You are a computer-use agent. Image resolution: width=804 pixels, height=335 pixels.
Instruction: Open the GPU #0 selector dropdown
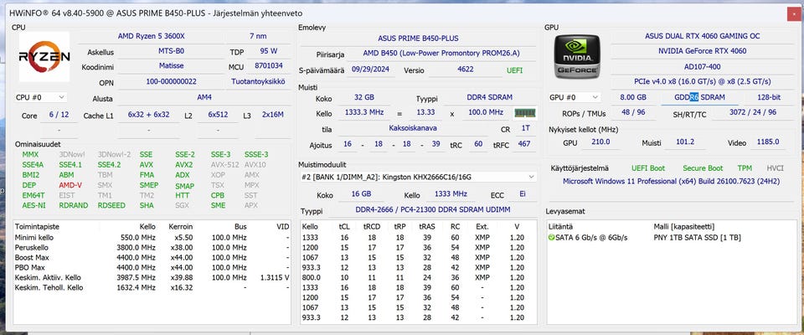coord(575,97)
